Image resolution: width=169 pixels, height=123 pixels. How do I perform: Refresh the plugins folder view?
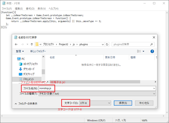tap(107, 44)
